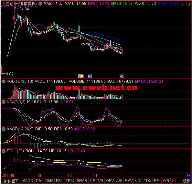Click the 模板 template button
192x184 pixels.
(187, 181)
